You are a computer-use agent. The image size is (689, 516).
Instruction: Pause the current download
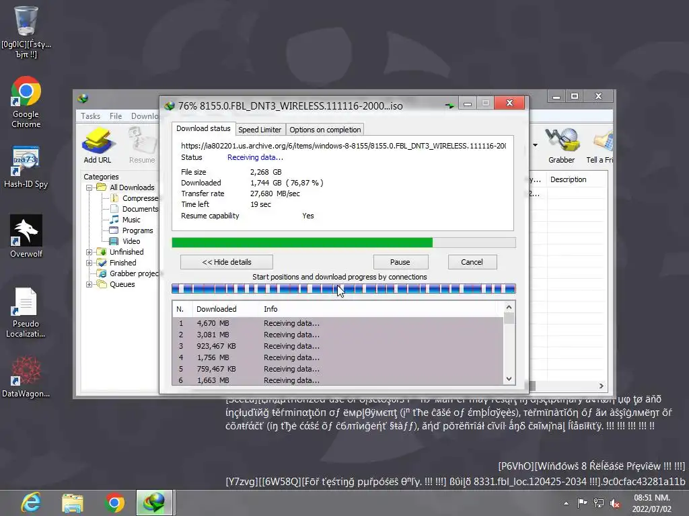pos(400,262)
